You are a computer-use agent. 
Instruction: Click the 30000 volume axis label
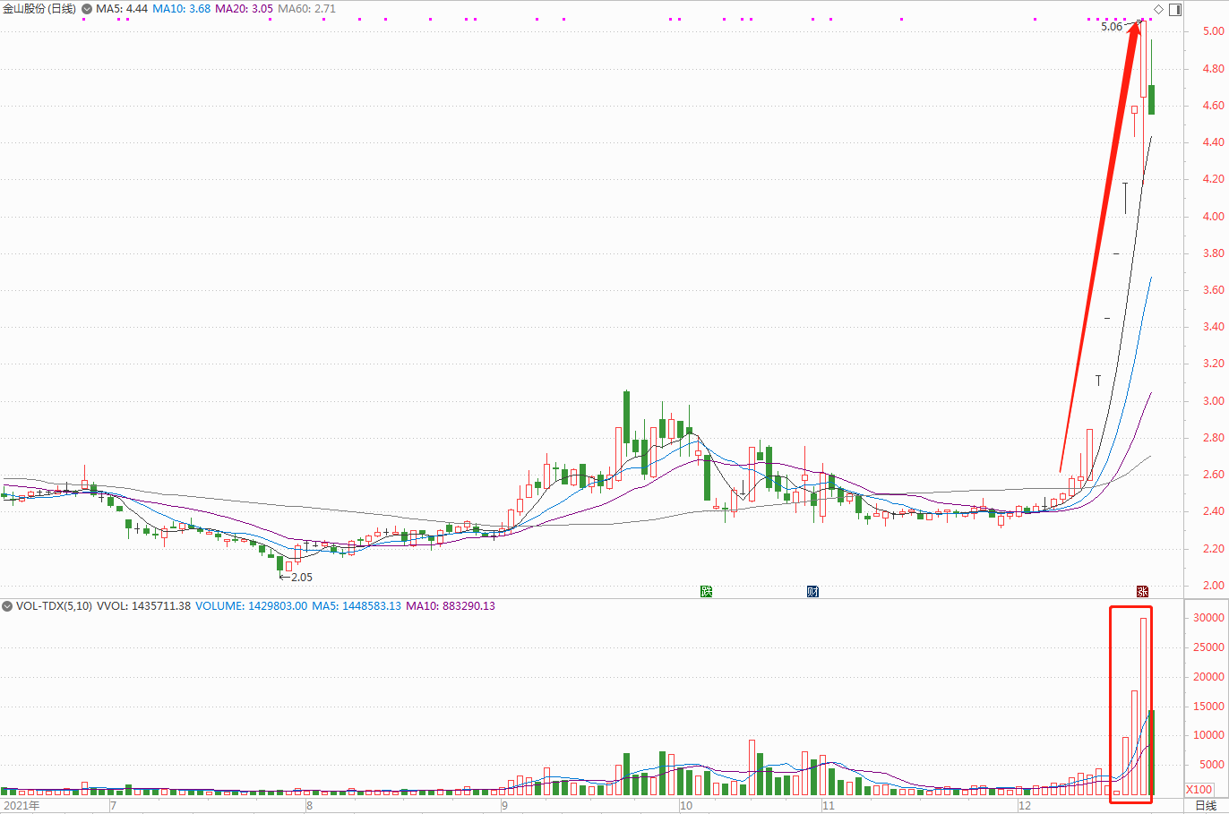[x=1208, y=618]
